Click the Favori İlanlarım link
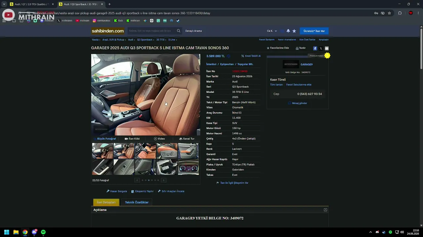 coord(267,39)
